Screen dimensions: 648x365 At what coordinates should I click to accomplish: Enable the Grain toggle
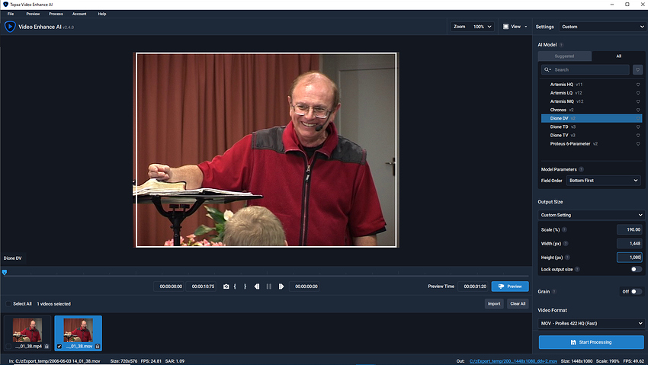click(x=637, y=292)
